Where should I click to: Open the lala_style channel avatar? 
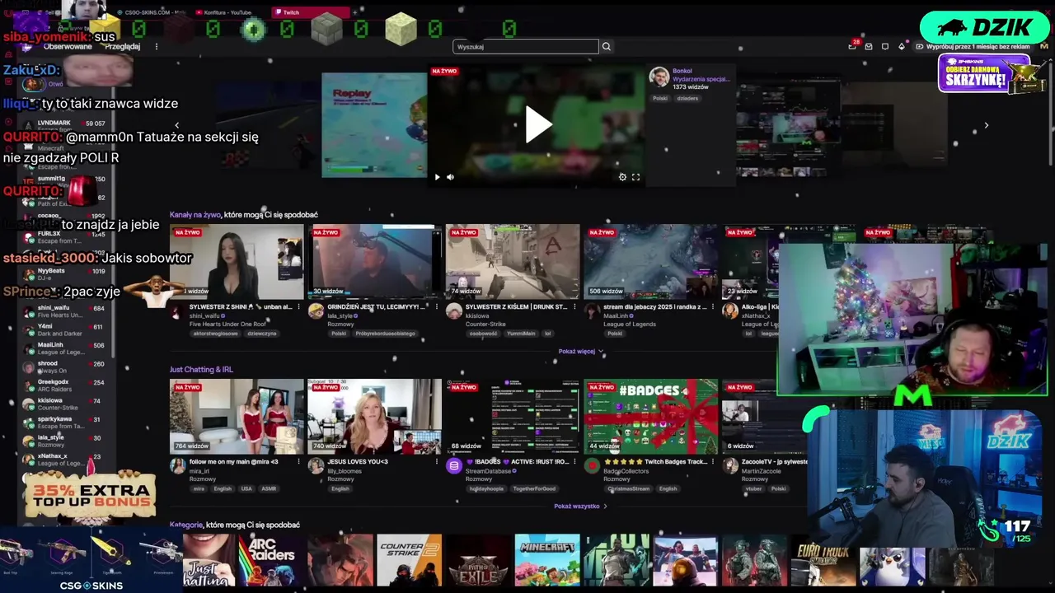pyautogui.click(x=316, y=311)
